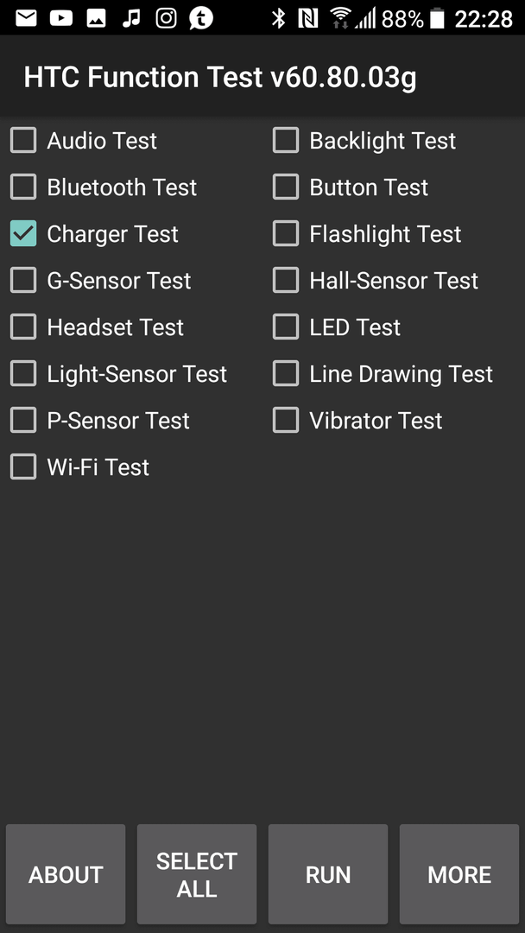The width and height of the screenshot is (525, 933).
Task: Tap the SELECT ALL button
Action: [197, 874]
